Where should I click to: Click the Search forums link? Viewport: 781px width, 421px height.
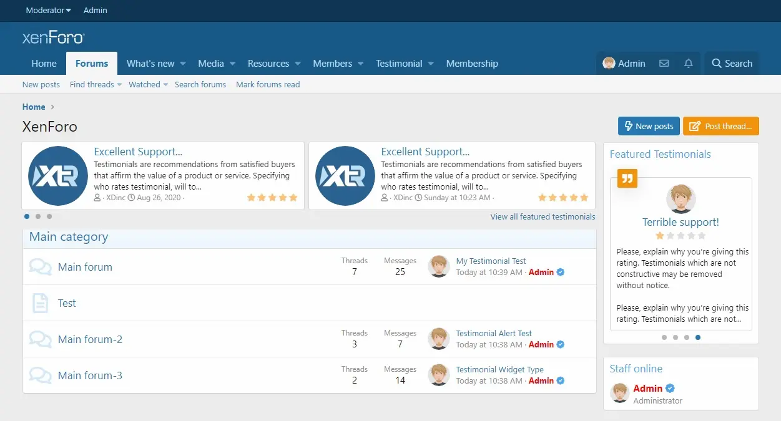[x=200, y=84]
